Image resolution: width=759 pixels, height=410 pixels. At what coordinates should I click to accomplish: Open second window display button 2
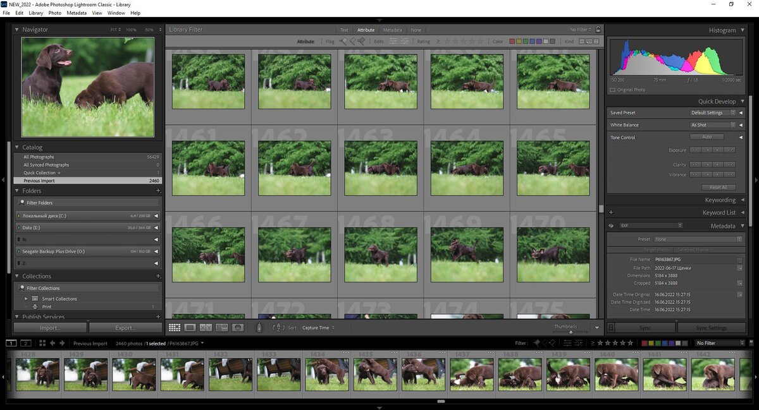tap(26, 343)
